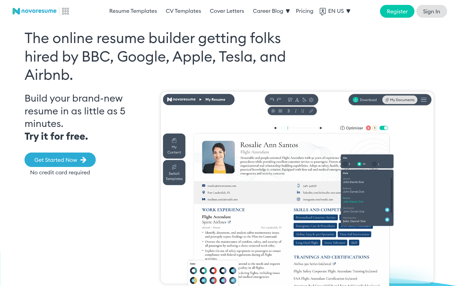The image size is (458, 286).
Task: Click the settings gear in editor toolbar
Action: click(x=311, y=100)
